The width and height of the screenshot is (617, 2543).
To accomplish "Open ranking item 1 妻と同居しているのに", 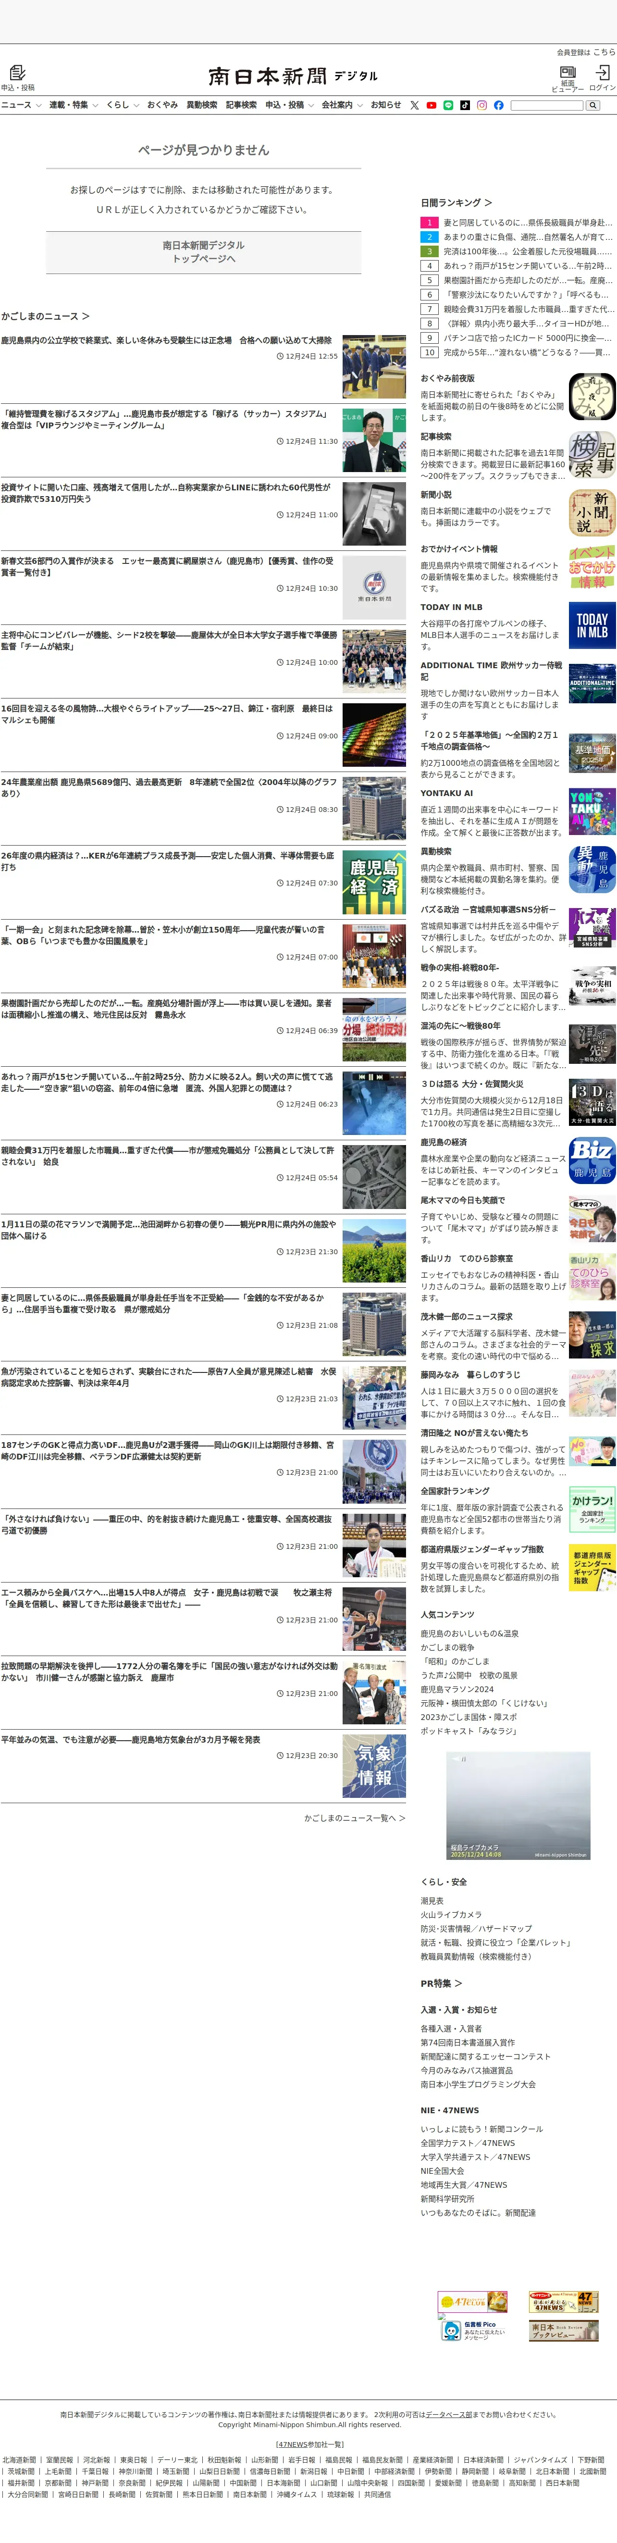I will click(527, 223).
